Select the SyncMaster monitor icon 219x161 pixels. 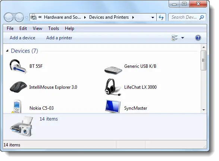pyautogui.click(x=113, y=106)
